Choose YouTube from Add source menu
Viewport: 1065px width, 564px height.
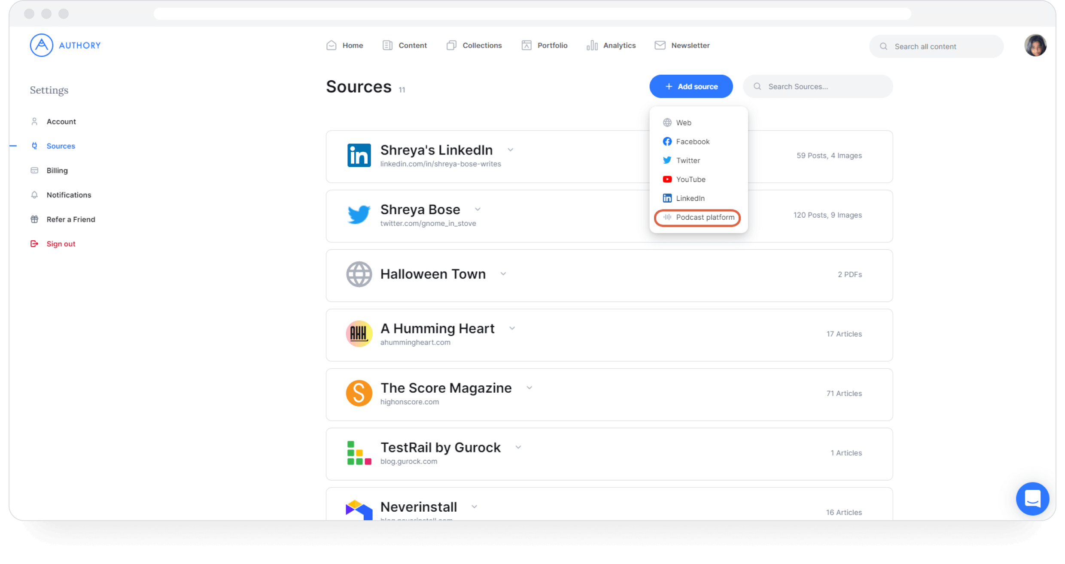(698, 179)
